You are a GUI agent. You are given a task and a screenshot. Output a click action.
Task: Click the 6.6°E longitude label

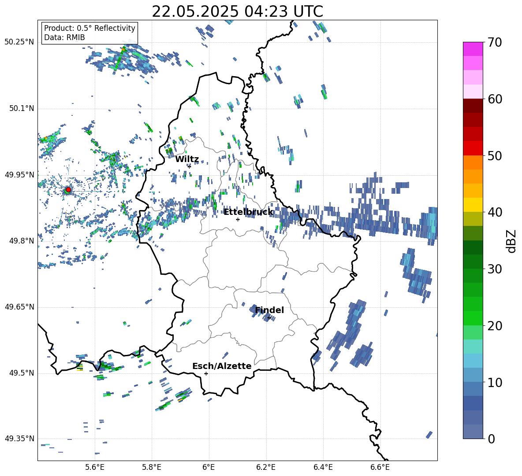click(x=380, y=467)
